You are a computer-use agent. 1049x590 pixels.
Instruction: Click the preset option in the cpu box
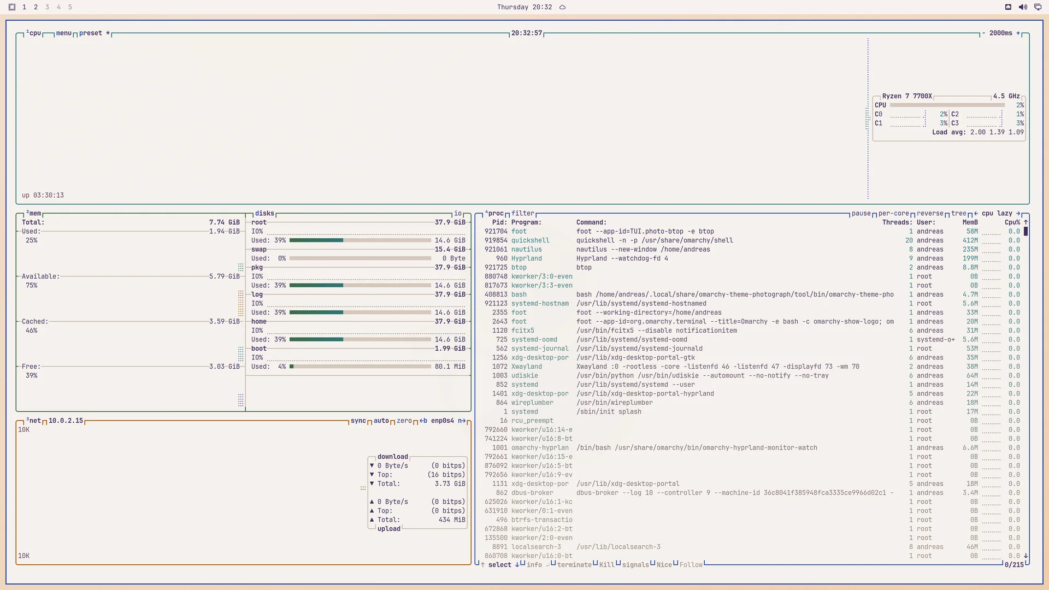[91, 33]
